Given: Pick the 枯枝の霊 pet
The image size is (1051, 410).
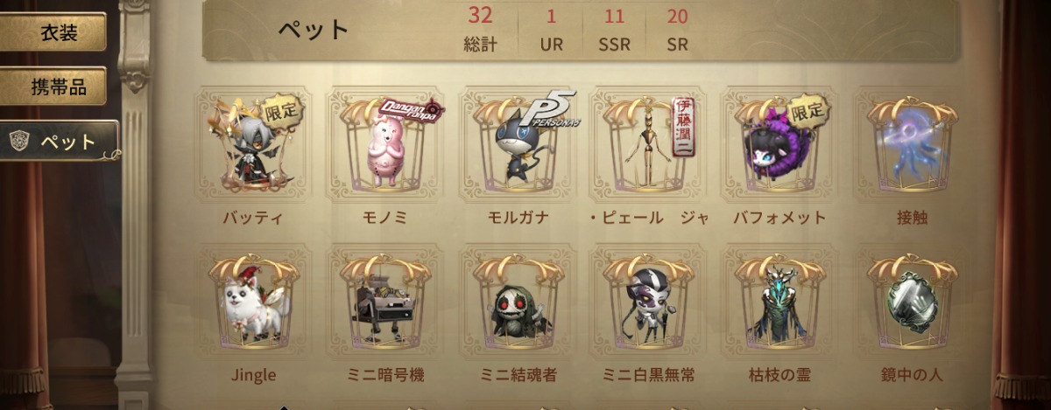Looking at the screenshot, I should [x=780, y=302].
